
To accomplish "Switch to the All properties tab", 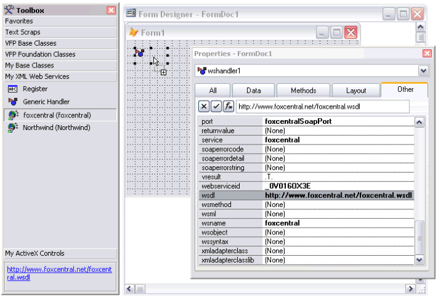I will [x=213, y=91].
